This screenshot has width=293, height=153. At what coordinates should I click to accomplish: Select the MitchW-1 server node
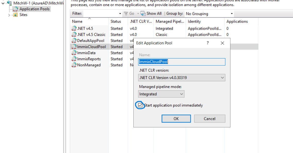click(38, 3)
